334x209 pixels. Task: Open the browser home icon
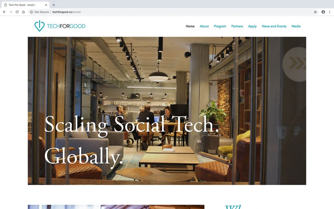[x=24, y=12]
